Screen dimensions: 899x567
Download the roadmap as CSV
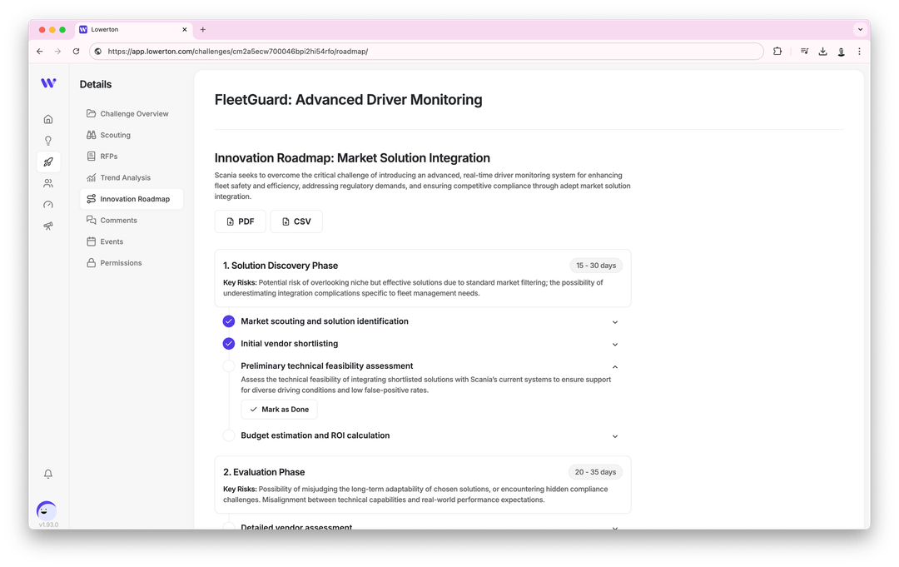click(x=296, y=221)
